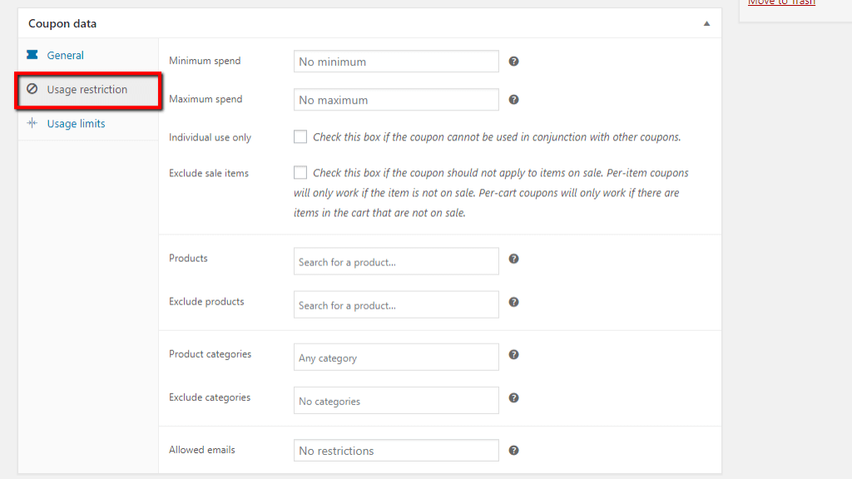Focus the Allowed emails input

[396, 450]
